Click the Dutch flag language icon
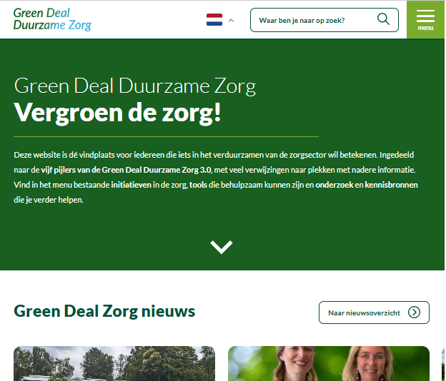The width and height of the screenshot is (446, 381). (x=214, y=20)
